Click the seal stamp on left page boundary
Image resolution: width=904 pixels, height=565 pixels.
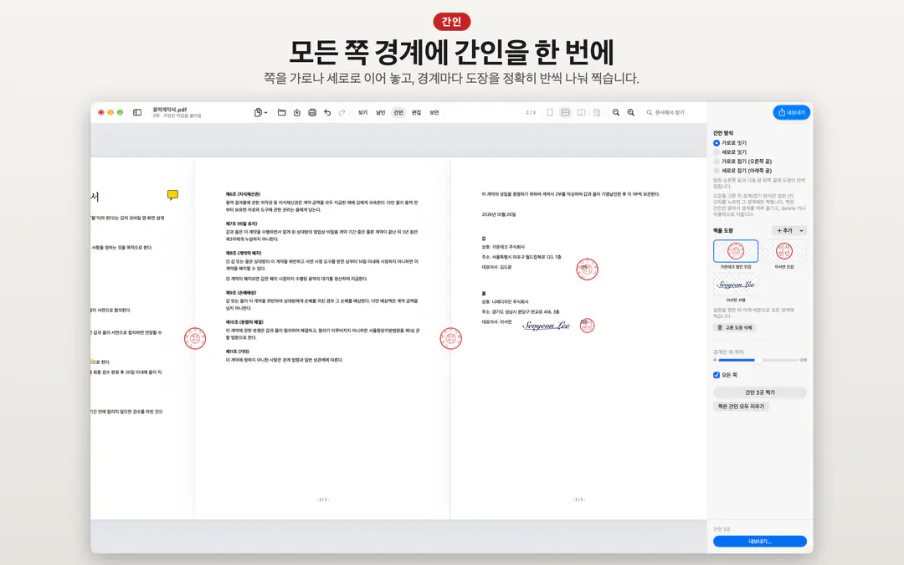point(195,338)
